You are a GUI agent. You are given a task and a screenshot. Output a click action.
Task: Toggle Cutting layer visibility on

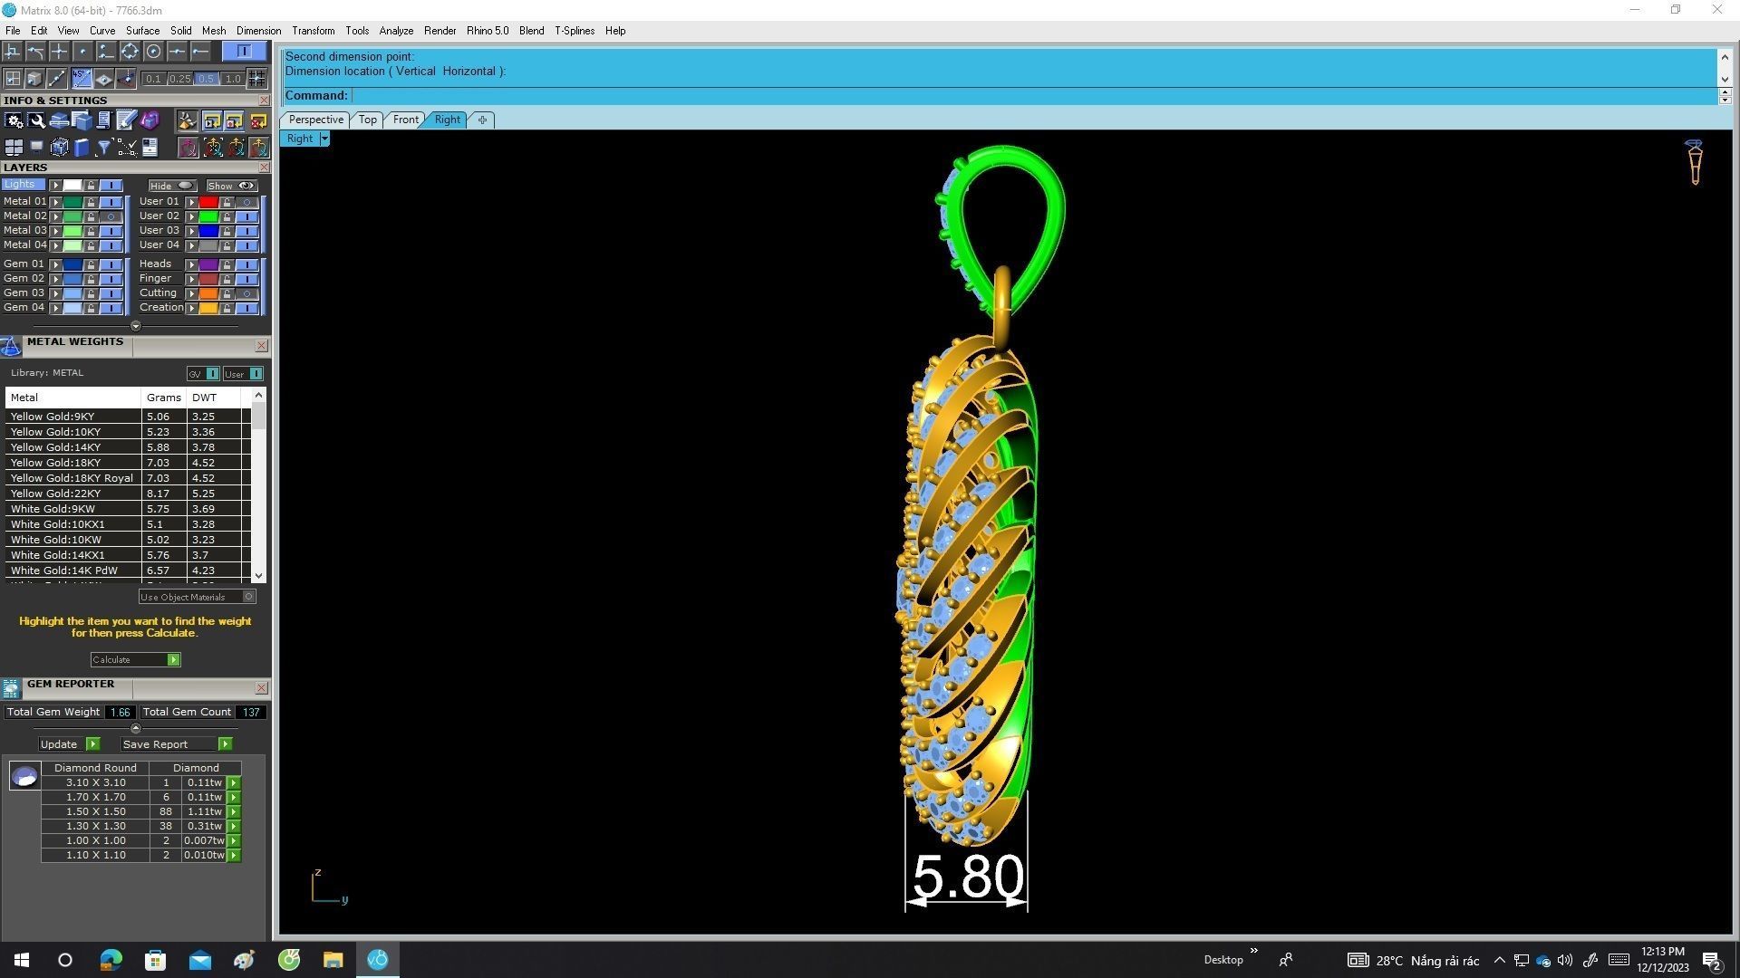point(246,293)
